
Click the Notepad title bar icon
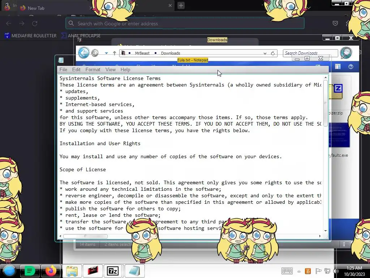click(61, 60)
